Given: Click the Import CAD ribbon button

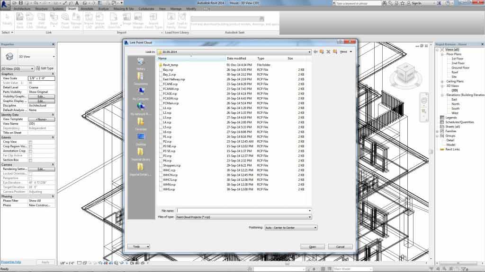Looking at the screenshot, I should tap(89, 21).
